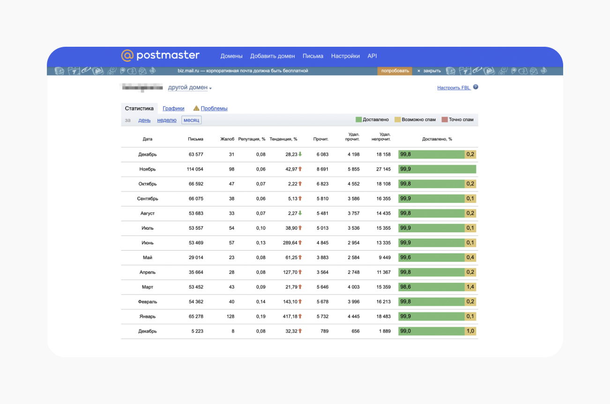Click the Март delivery bar showing 98,6
Viewport: 610px width, 404px height.
coord(431,287)
